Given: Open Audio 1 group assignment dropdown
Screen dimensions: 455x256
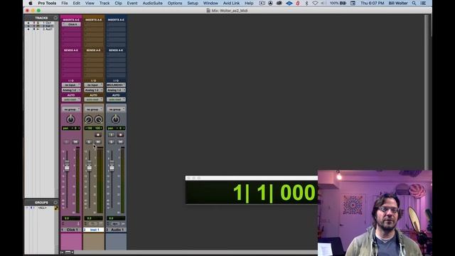Looking at the screenshot, I should 116,110.
